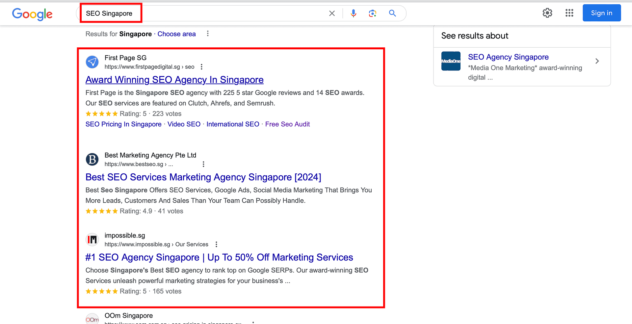Click the Choose area link
Image resolution: width=632 pixels, height=324 pixels.
(176, 34)
